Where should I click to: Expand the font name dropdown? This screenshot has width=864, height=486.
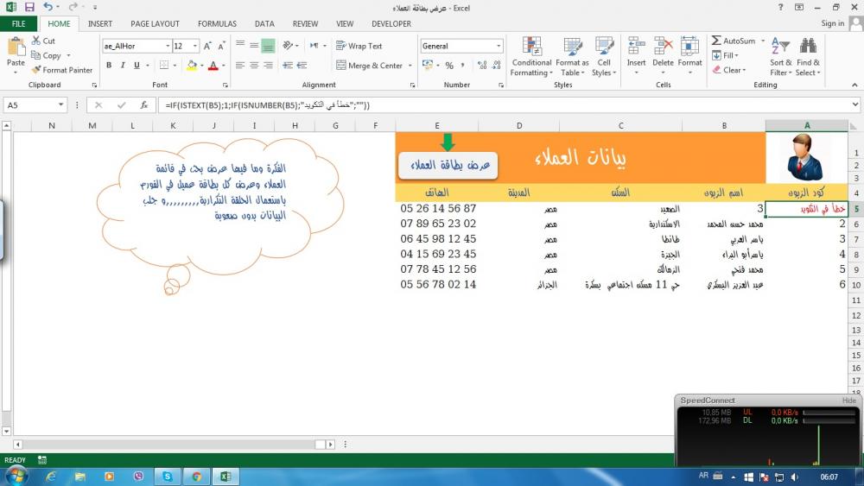coord(167,46)
